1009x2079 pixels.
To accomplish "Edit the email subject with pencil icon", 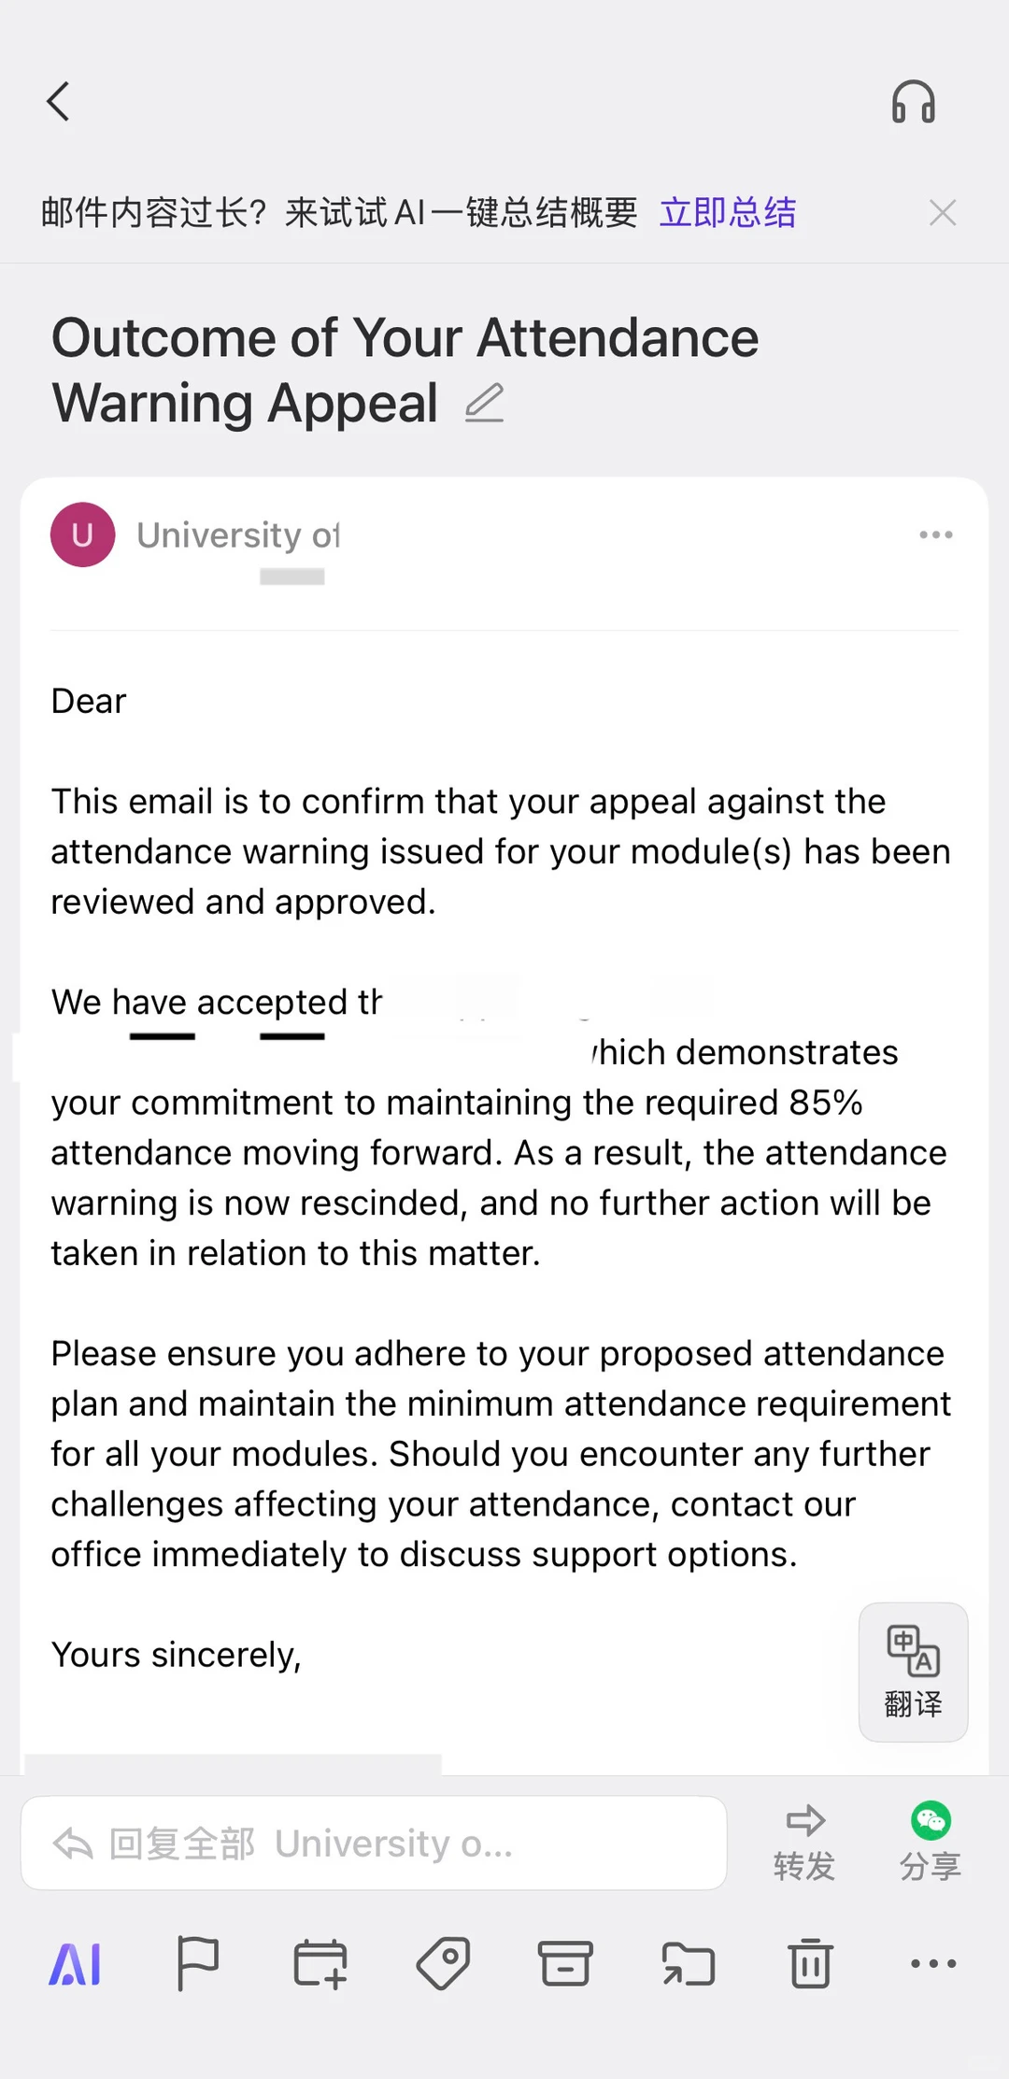I will tap(484, 403).
